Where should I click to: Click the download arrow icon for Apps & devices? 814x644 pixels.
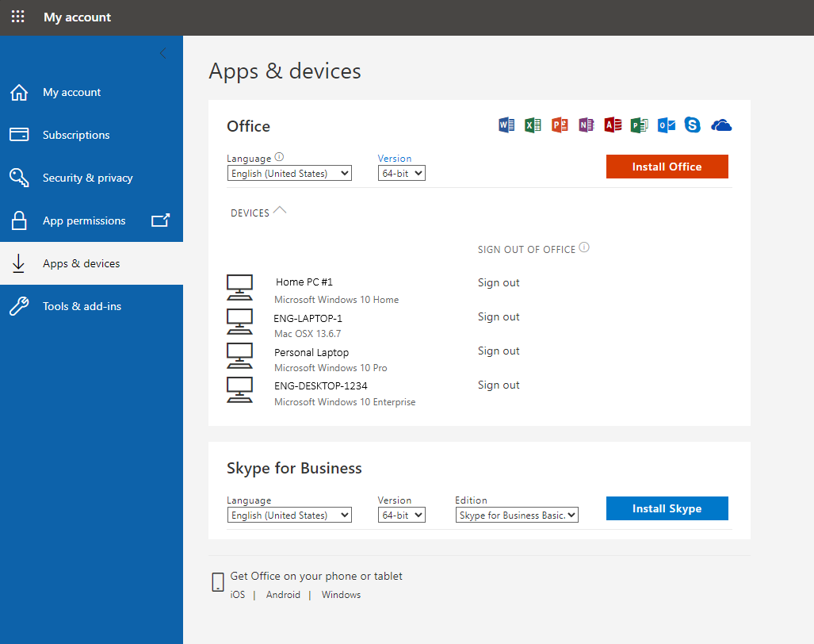point(19,263)
